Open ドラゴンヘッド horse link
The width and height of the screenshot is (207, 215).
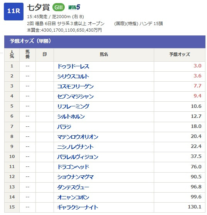[73, 167]
